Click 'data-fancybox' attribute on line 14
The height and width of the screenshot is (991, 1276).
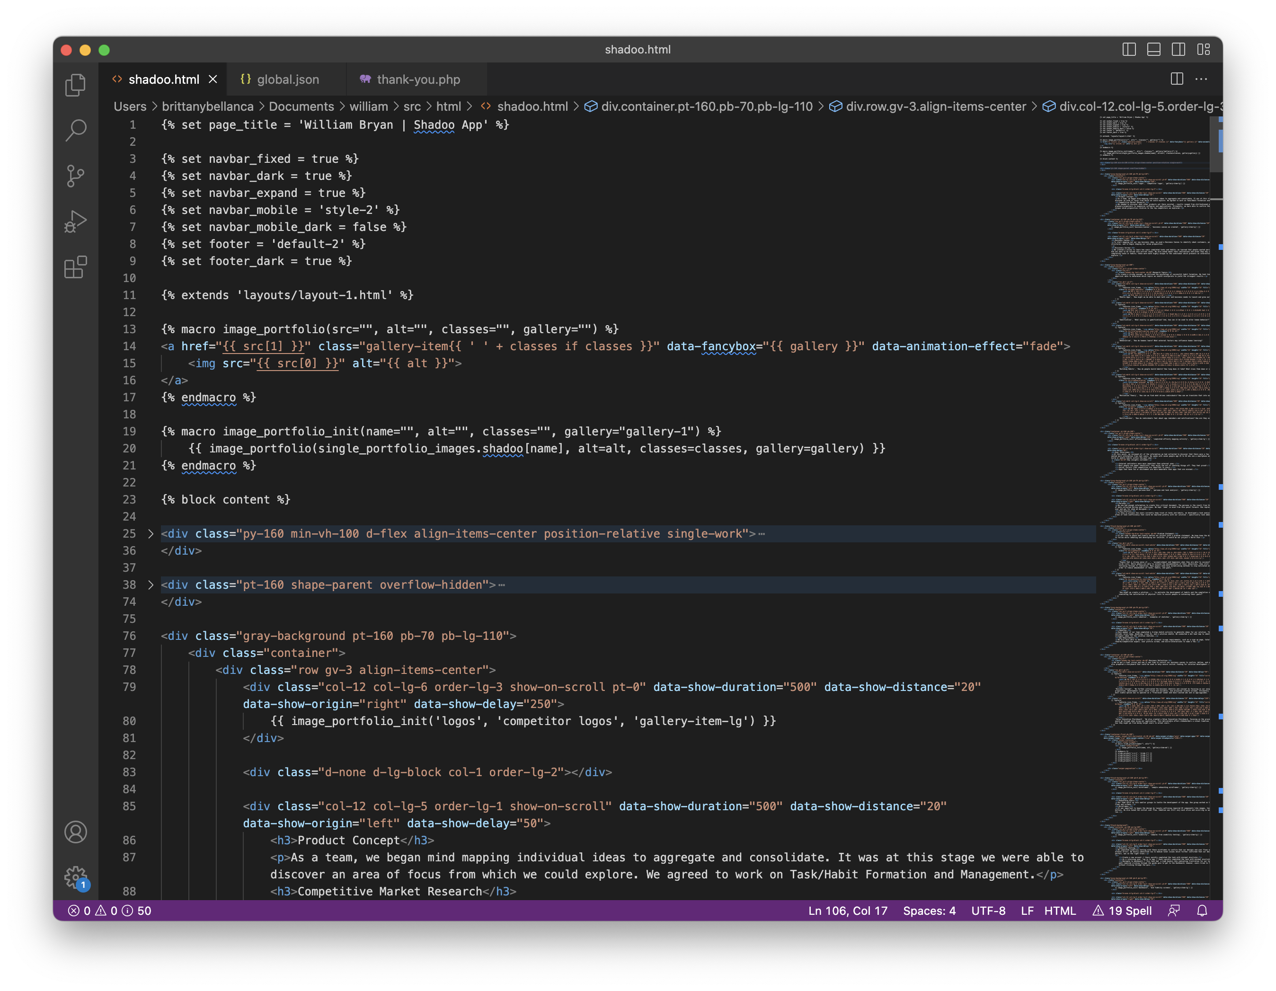(711, 346)
